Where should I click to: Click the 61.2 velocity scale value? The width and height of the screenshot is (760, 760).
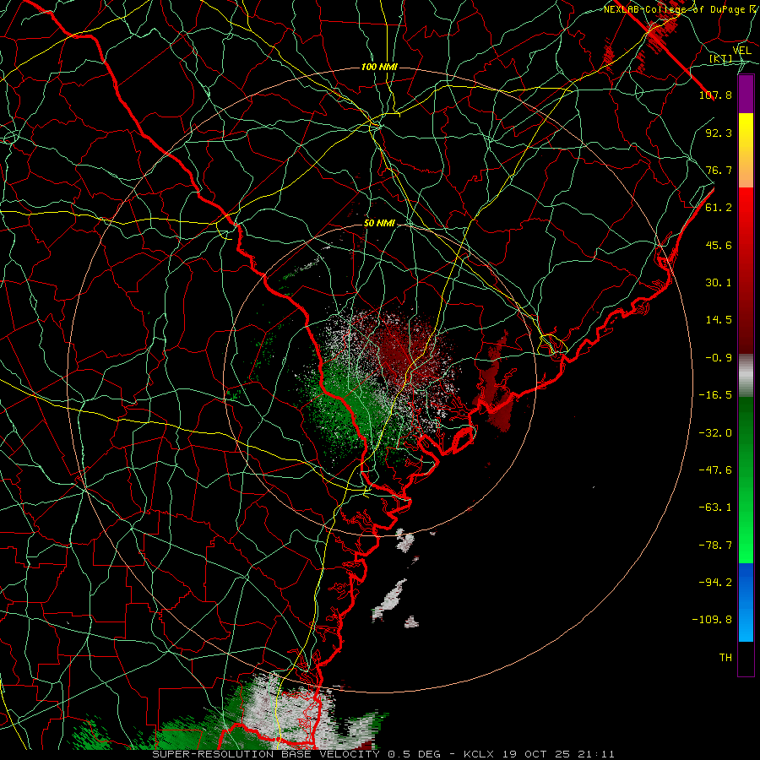click(x=719, y=208)
